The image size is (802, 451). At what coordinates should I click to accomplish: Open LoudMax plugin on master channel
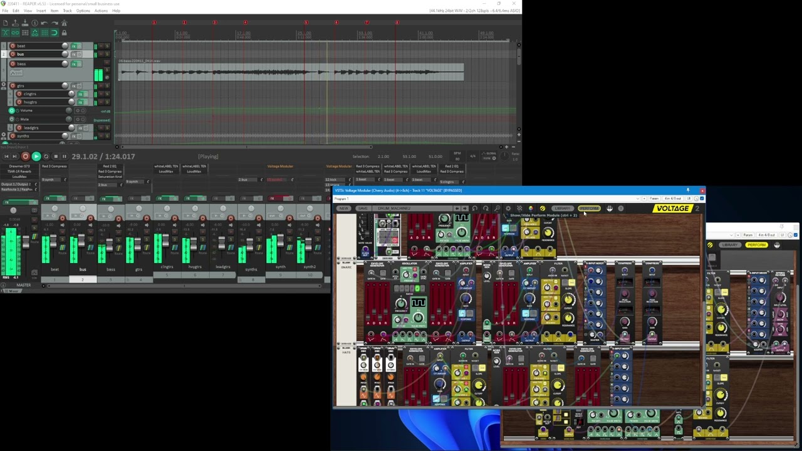coord(19,177)
